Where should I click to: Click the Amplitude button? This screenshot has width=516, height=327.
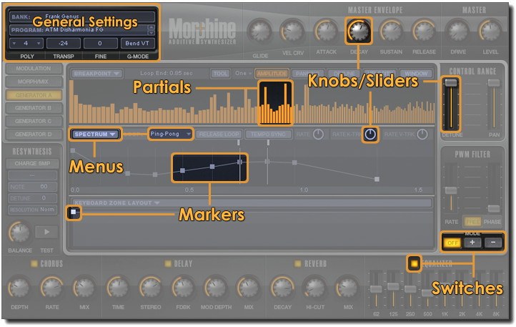[x=272, y=73]
